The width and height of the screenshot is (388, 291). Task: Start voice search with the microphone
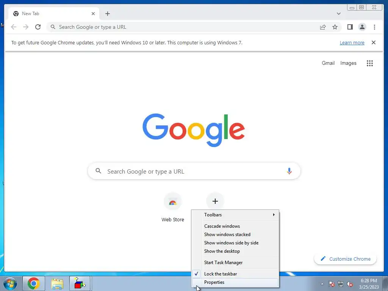[x=289, y=171]
